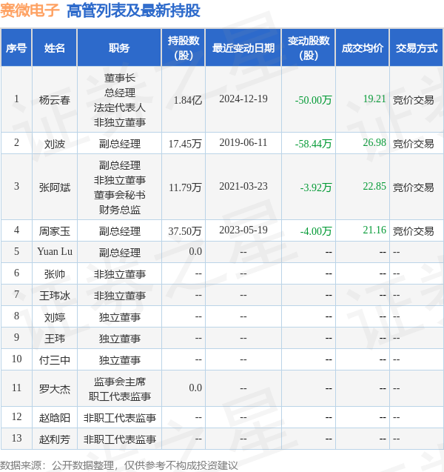
Task: Sort by 持股数(股) column header
Action: pyautogui.click(x=183, y=48)
